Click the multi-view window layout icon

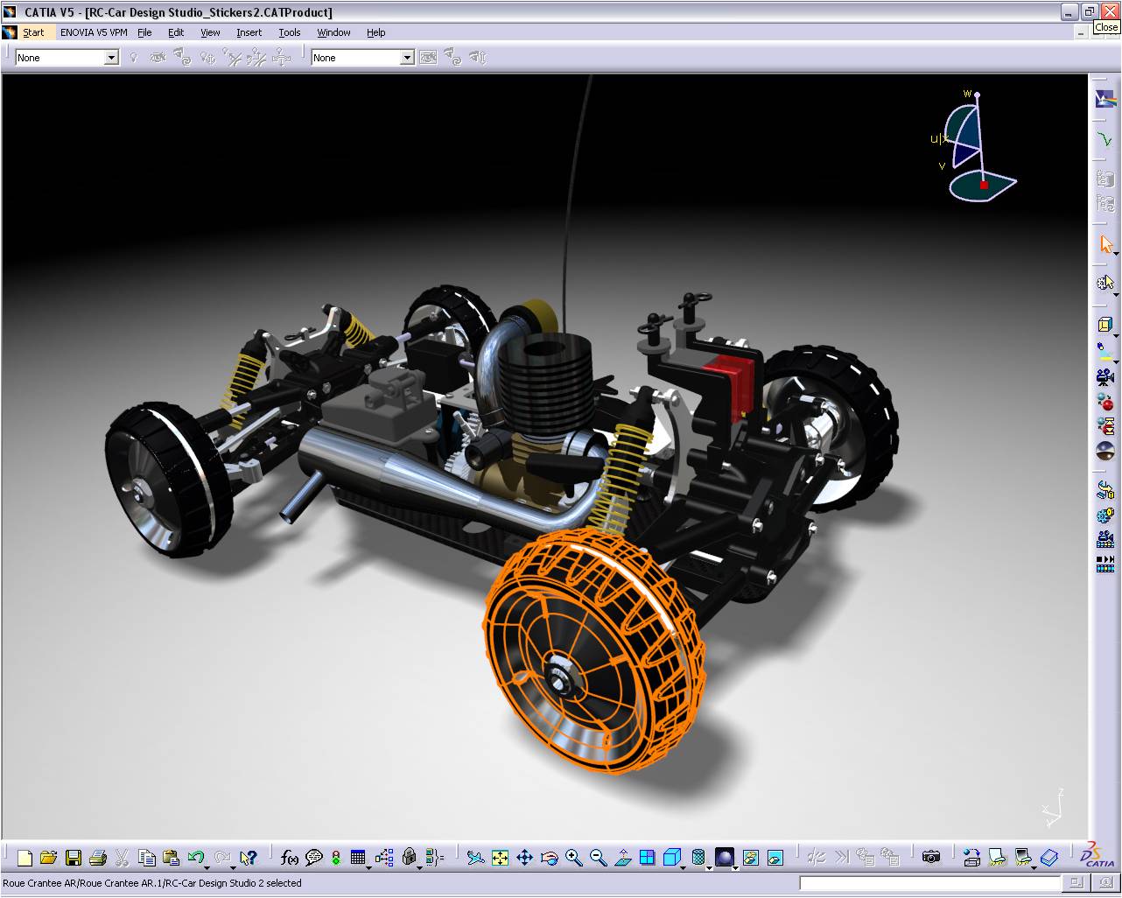(x=647, y=858)
